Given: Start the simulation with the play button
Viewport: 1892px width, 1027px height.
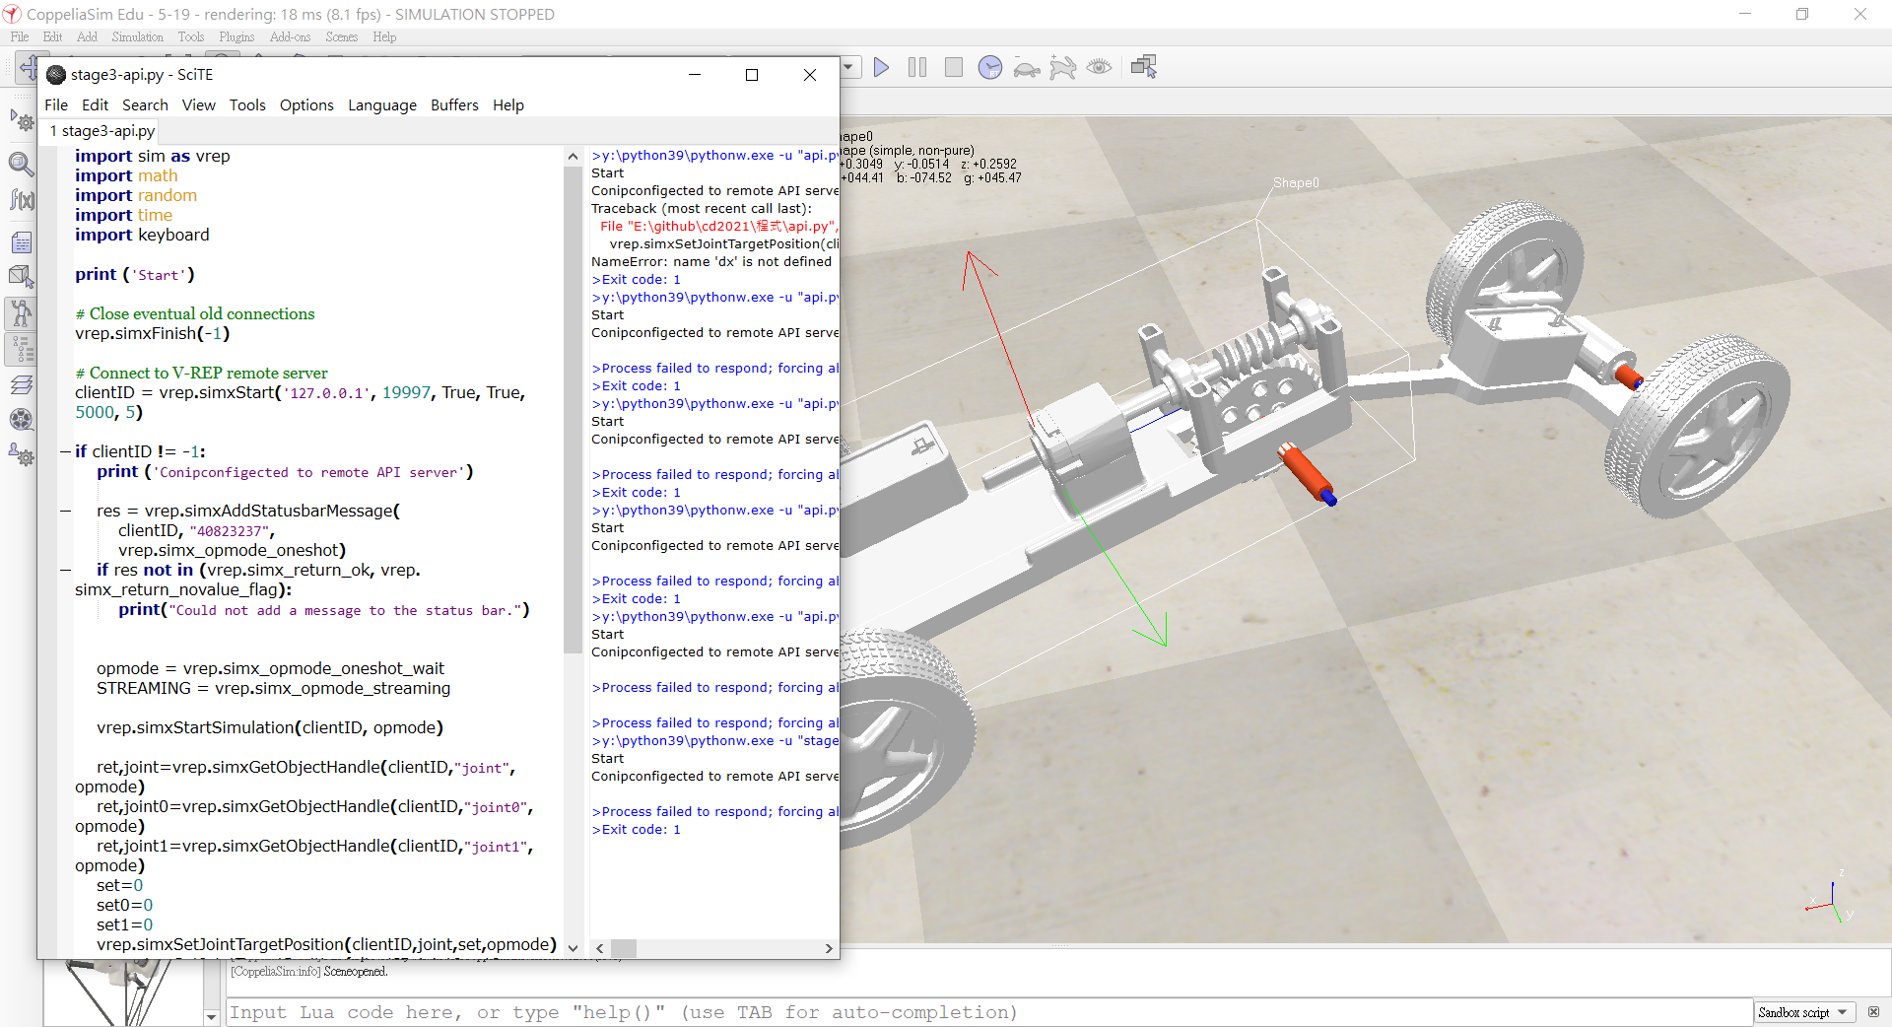Looking at the screenshot, I should [881, 67].
